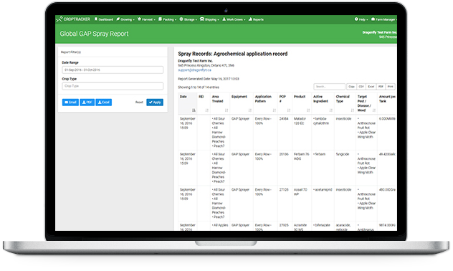Sort table by Chemical Type sort icon
The height and width of the screenshot is (271, 453).
(x=353, y=110)
